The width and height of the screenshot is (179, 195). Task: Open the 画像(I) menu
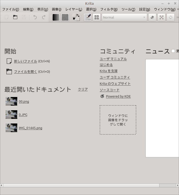coord(57,9)
